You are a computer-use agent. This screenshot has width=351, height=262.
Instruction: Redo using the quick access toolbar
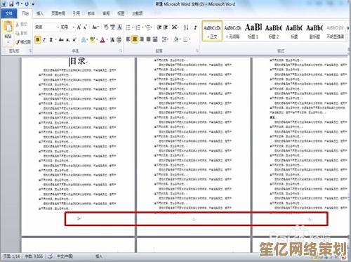tap(27, 4)
